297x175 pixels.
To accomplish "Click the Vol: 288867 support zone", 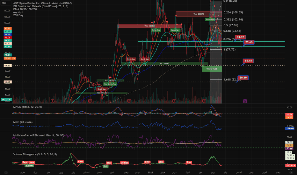I will click(x=164, y=63).
